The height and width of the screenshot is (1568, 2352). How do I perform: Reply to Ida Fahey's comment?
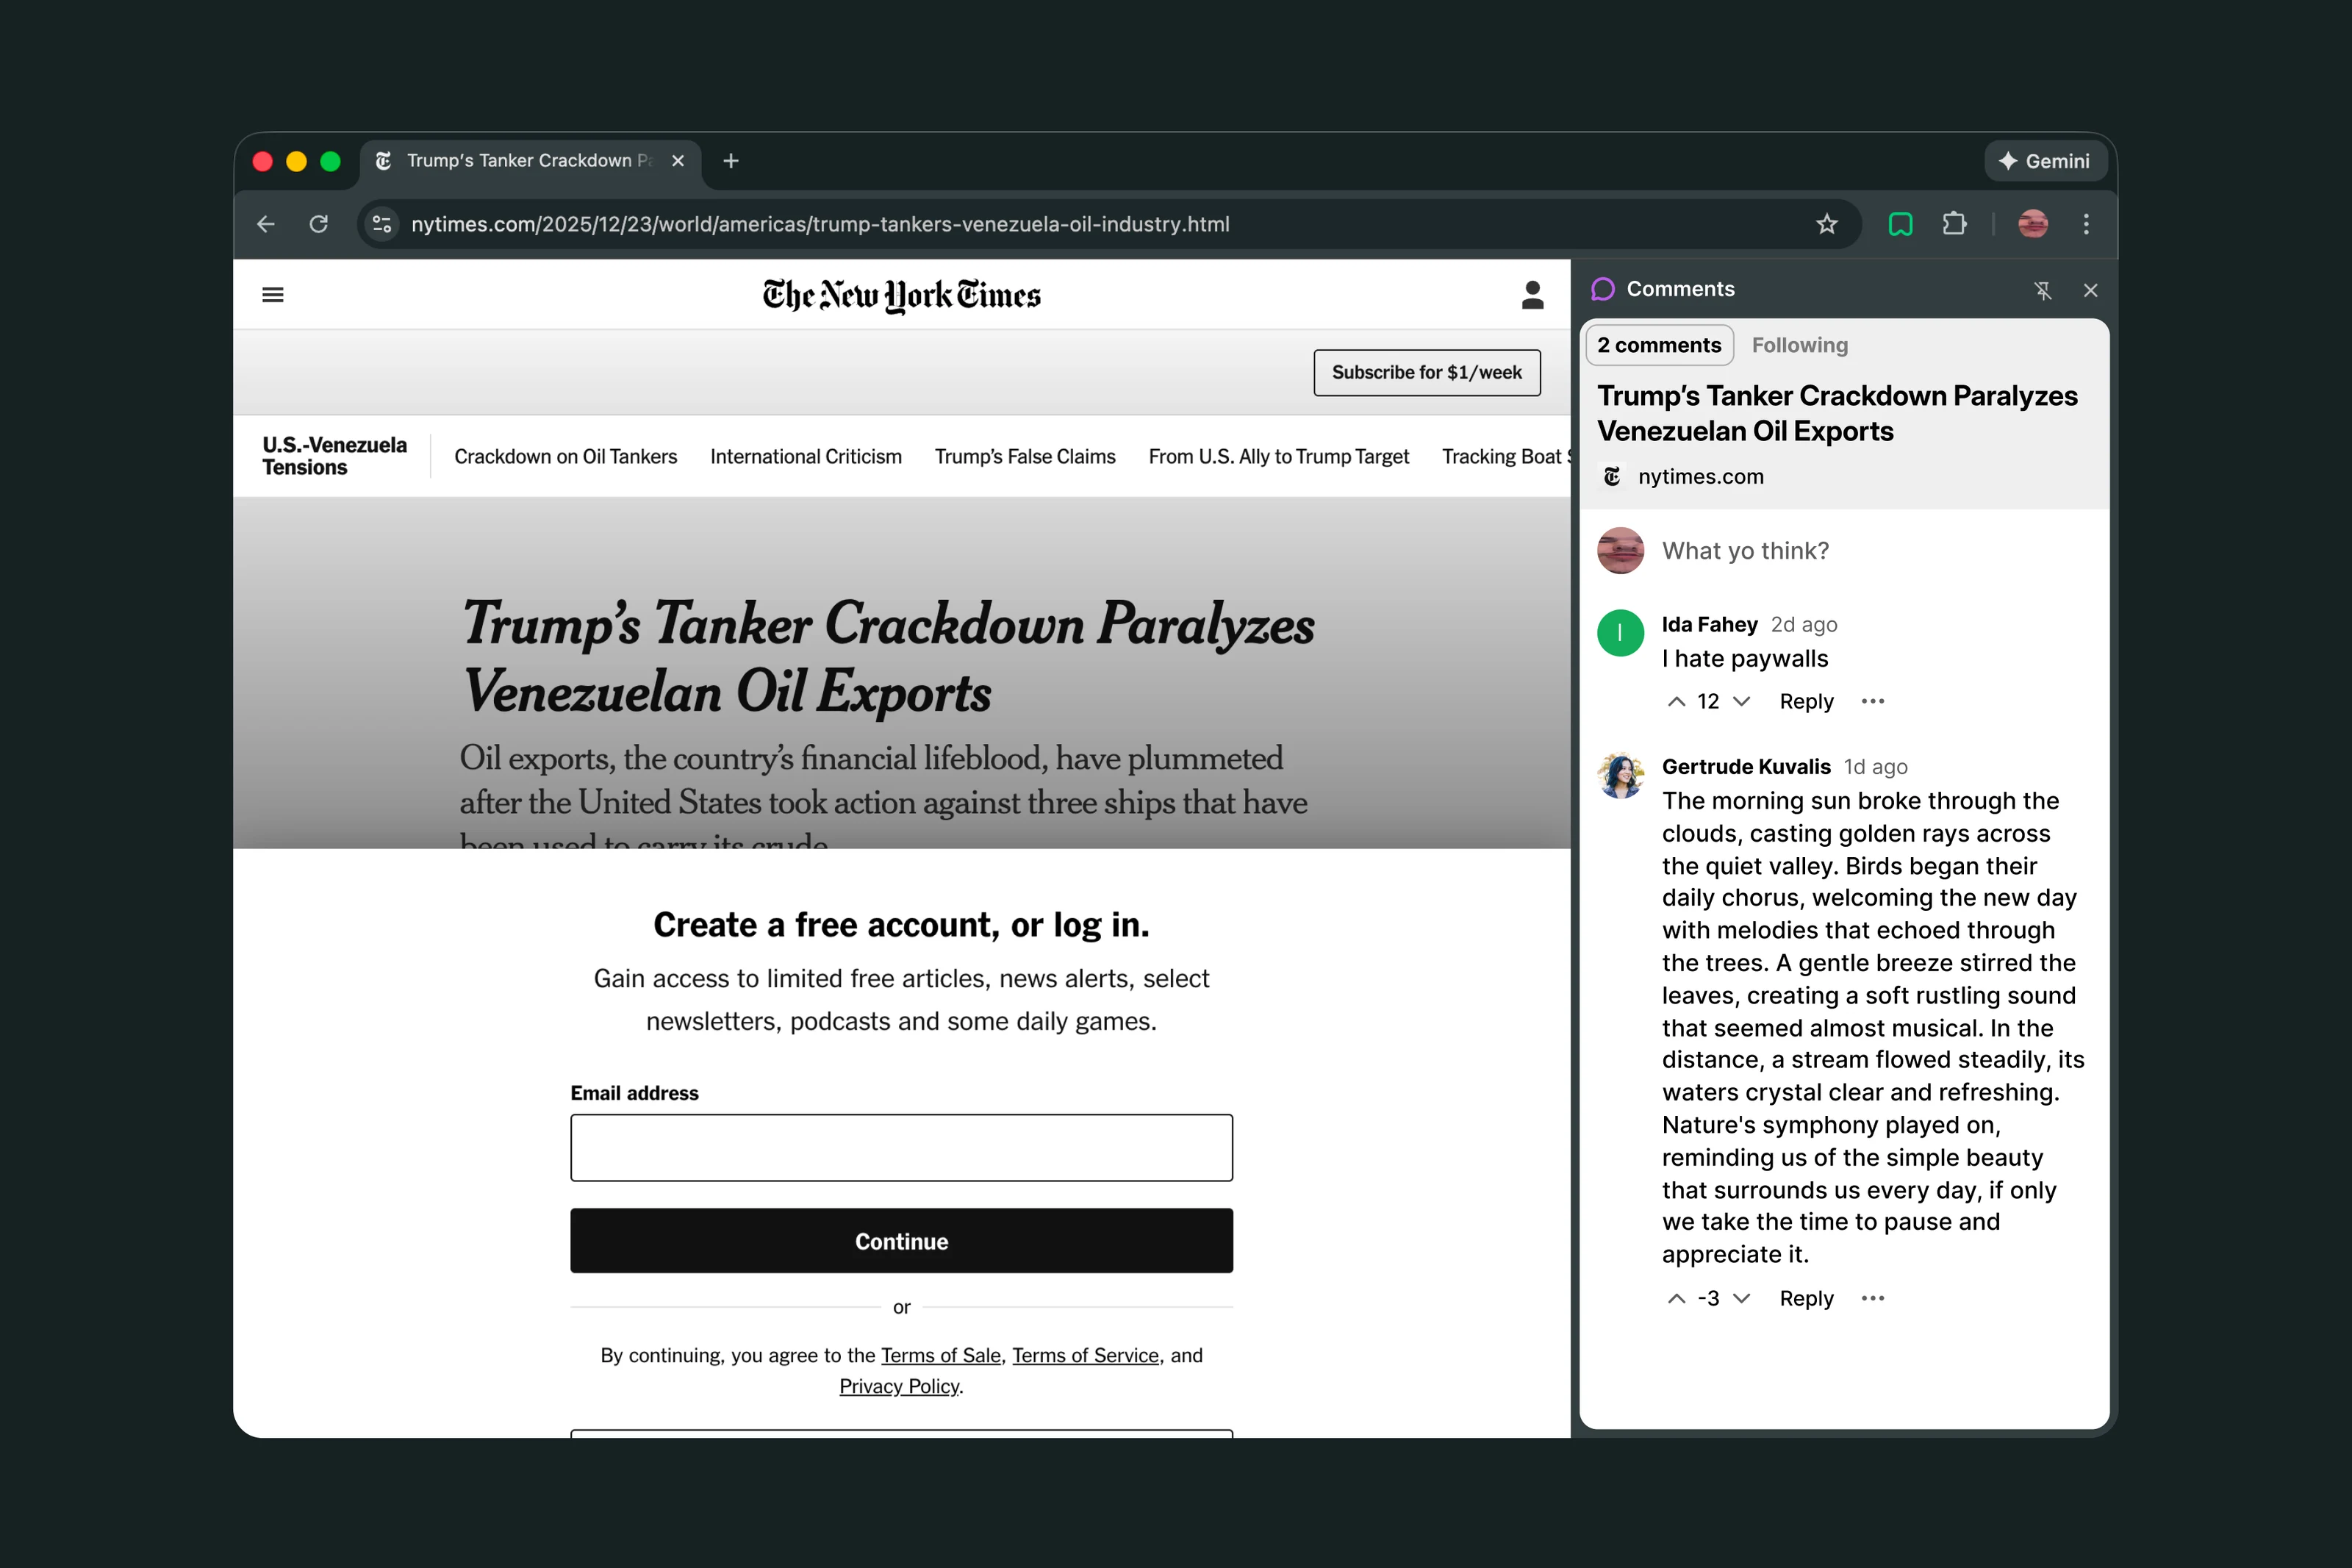(1806, 702)
